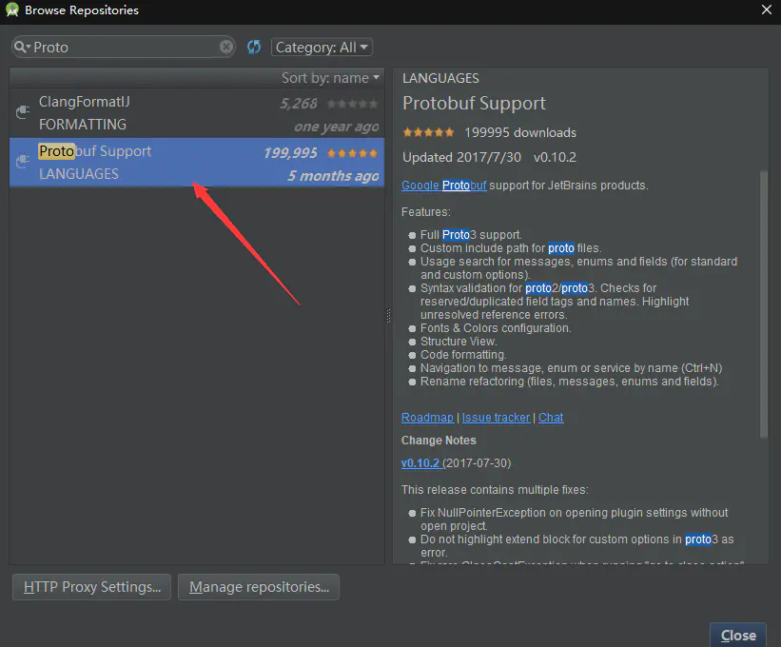This screenshot has width=781, height=647.
Task: Click the Protobuf Support plugin icon
Action: click(23, 162)
